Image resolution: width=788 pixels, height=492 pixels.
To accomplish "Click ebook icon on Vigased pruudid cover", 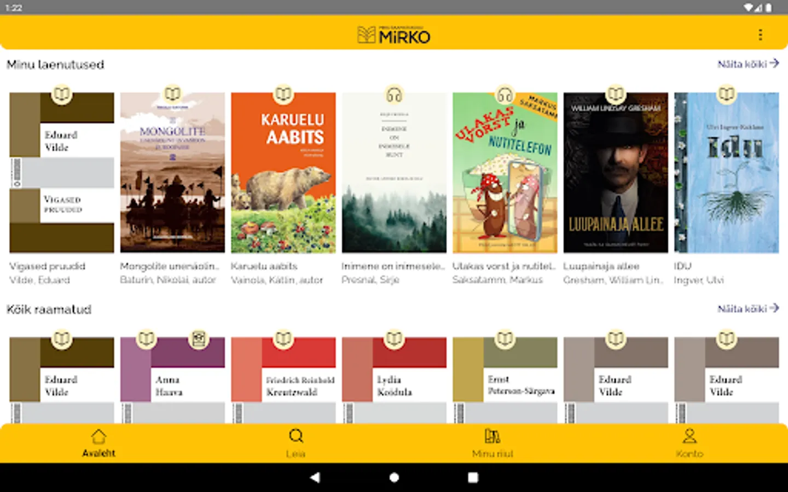I will 62,94.
